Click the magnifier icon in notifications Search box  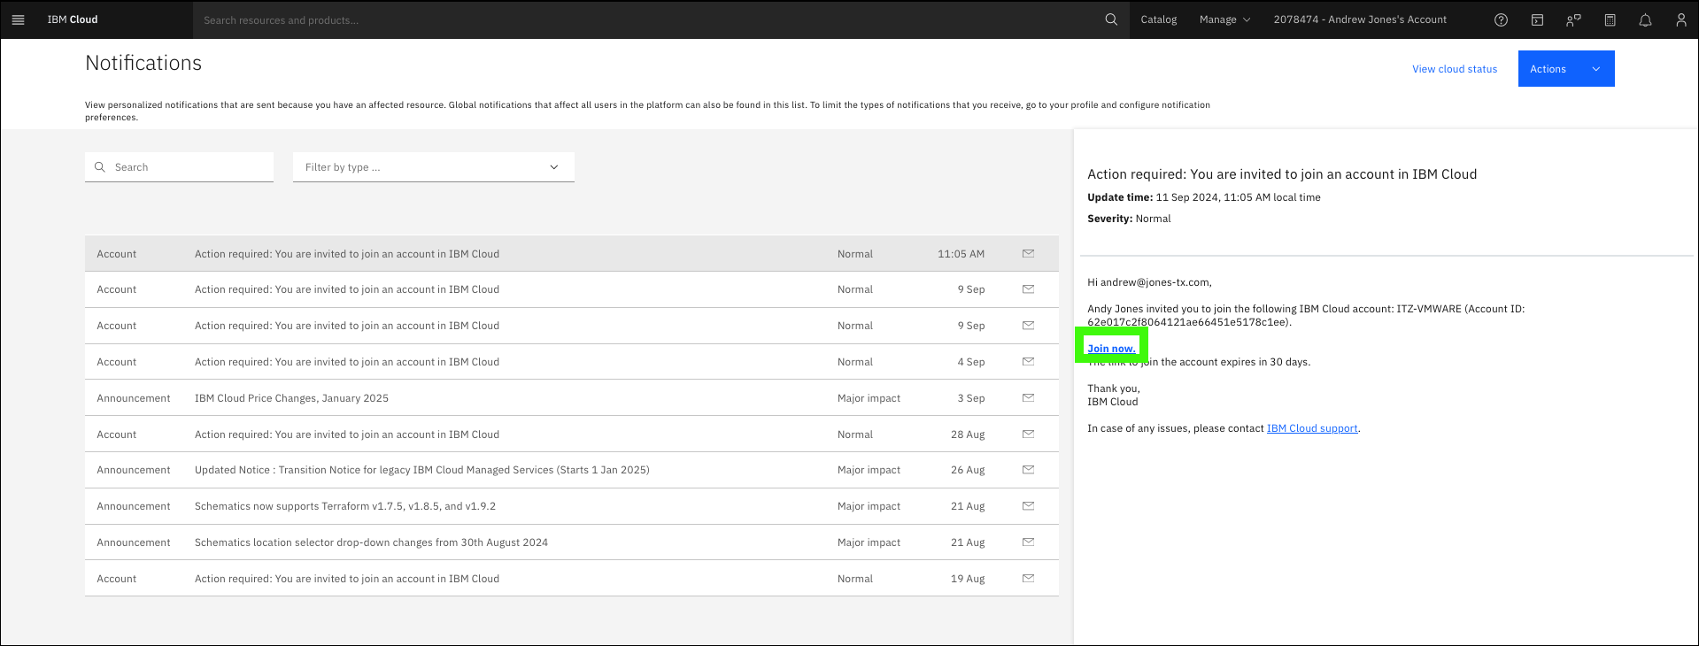click(x=100, y=167)
